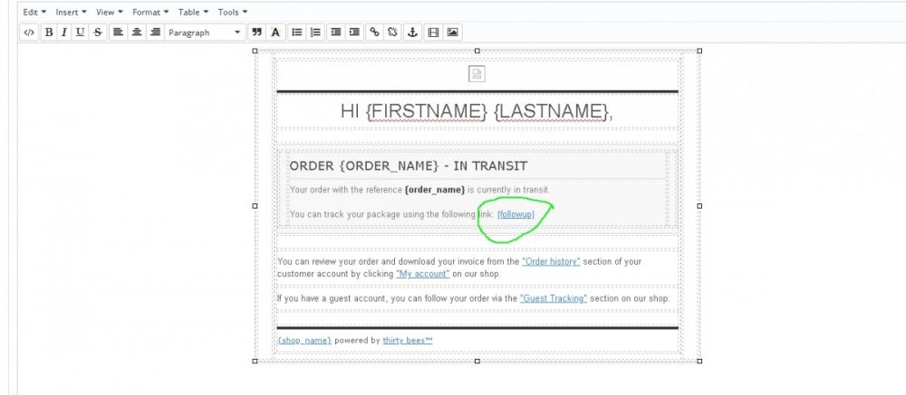
Task: Open the Paragraph format dropdown
Action: [x=205, y=33]
